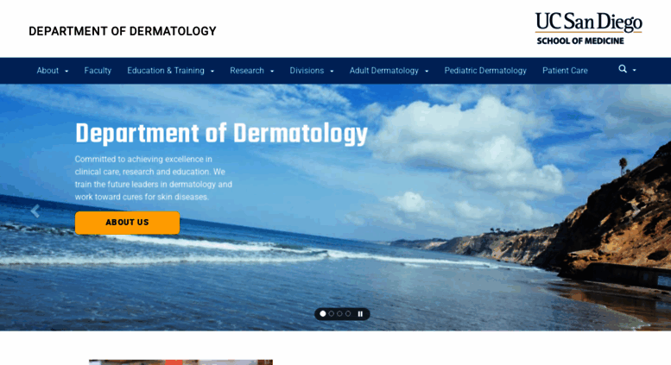671x365 pixels.
Task: Select the second carousel slide indicator dot
Action: [332, 314]
